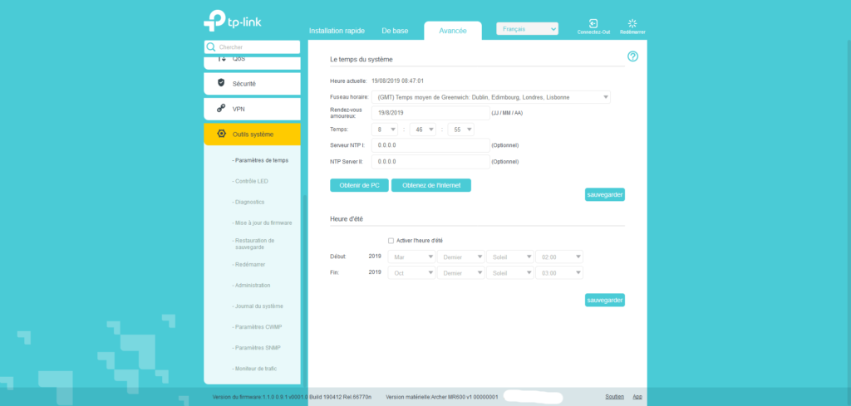
Task: Expand the Fuseau horaire time zone dropdown
Action: (x=490, y=97)
